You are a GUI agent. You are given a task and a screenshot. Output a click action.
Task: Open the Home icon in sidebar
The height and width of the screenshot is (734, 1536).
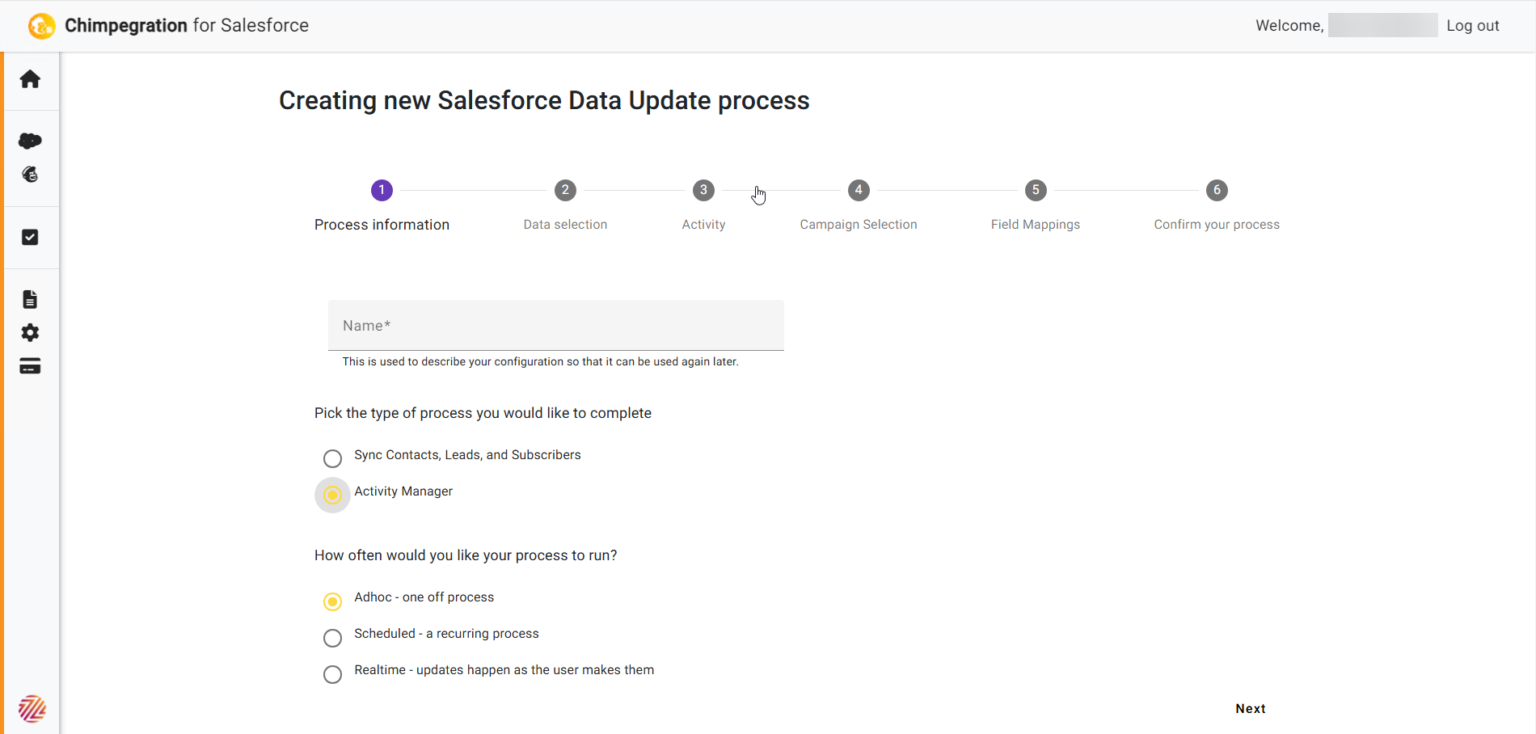tap(30, 79)
